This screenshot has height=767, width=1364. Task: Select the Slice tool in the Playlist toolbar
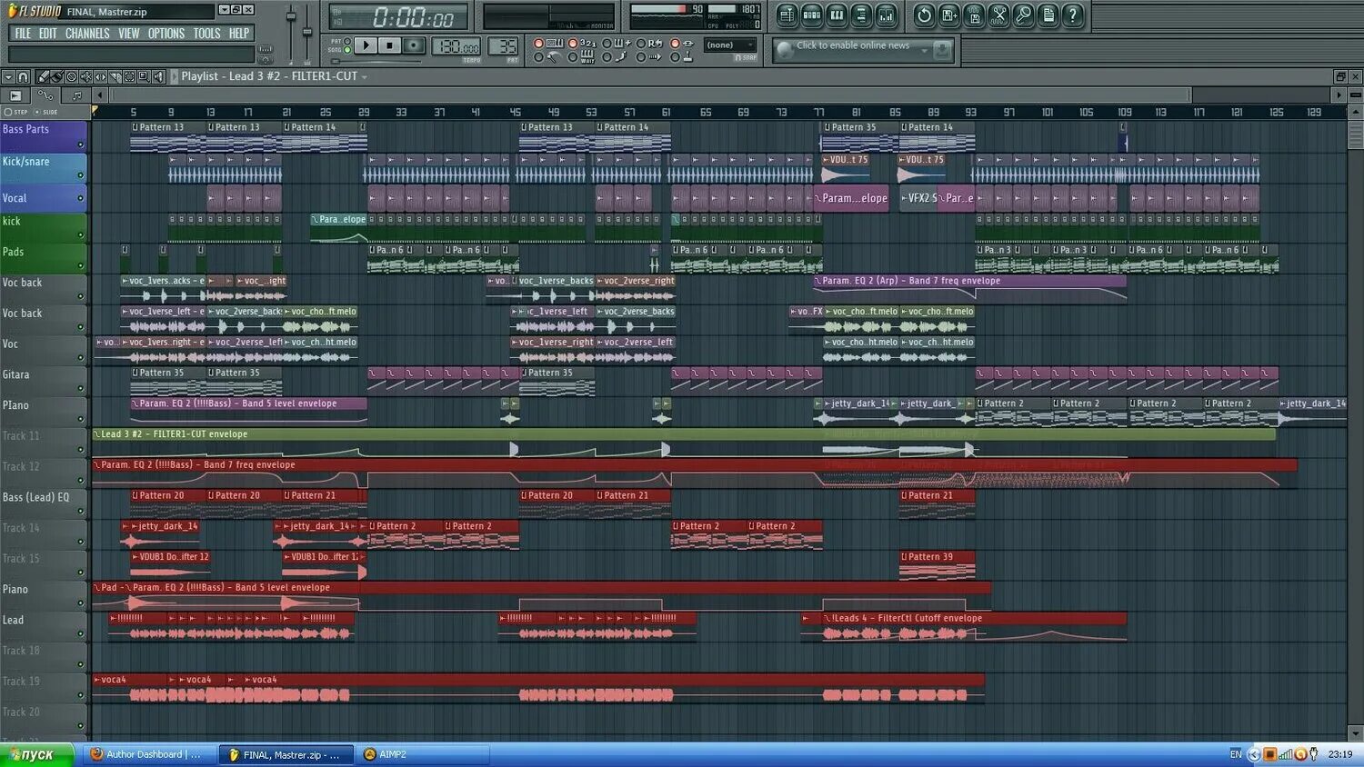115,77
